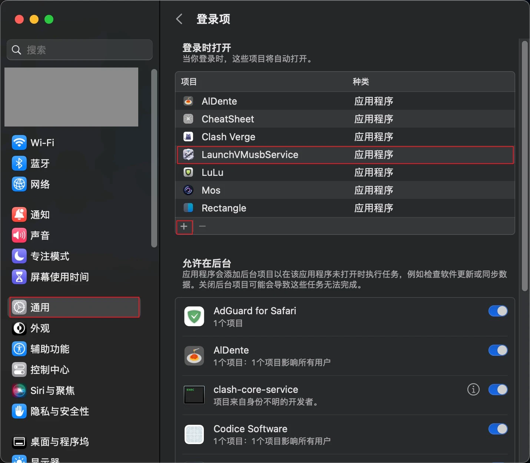Click the 屏幕使用时间 hourglass icon
The width and height of the screenshot is (530, 463).
coord(19,277)
